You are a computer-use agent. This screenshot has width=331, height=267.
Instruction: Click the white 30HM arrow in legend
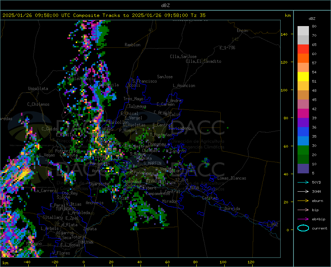point(303,192)
